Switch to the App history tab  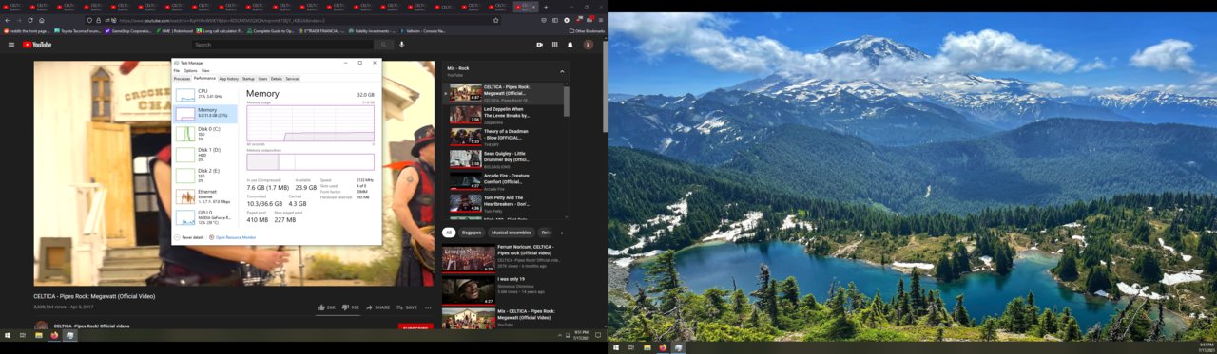tap(229, 79)
